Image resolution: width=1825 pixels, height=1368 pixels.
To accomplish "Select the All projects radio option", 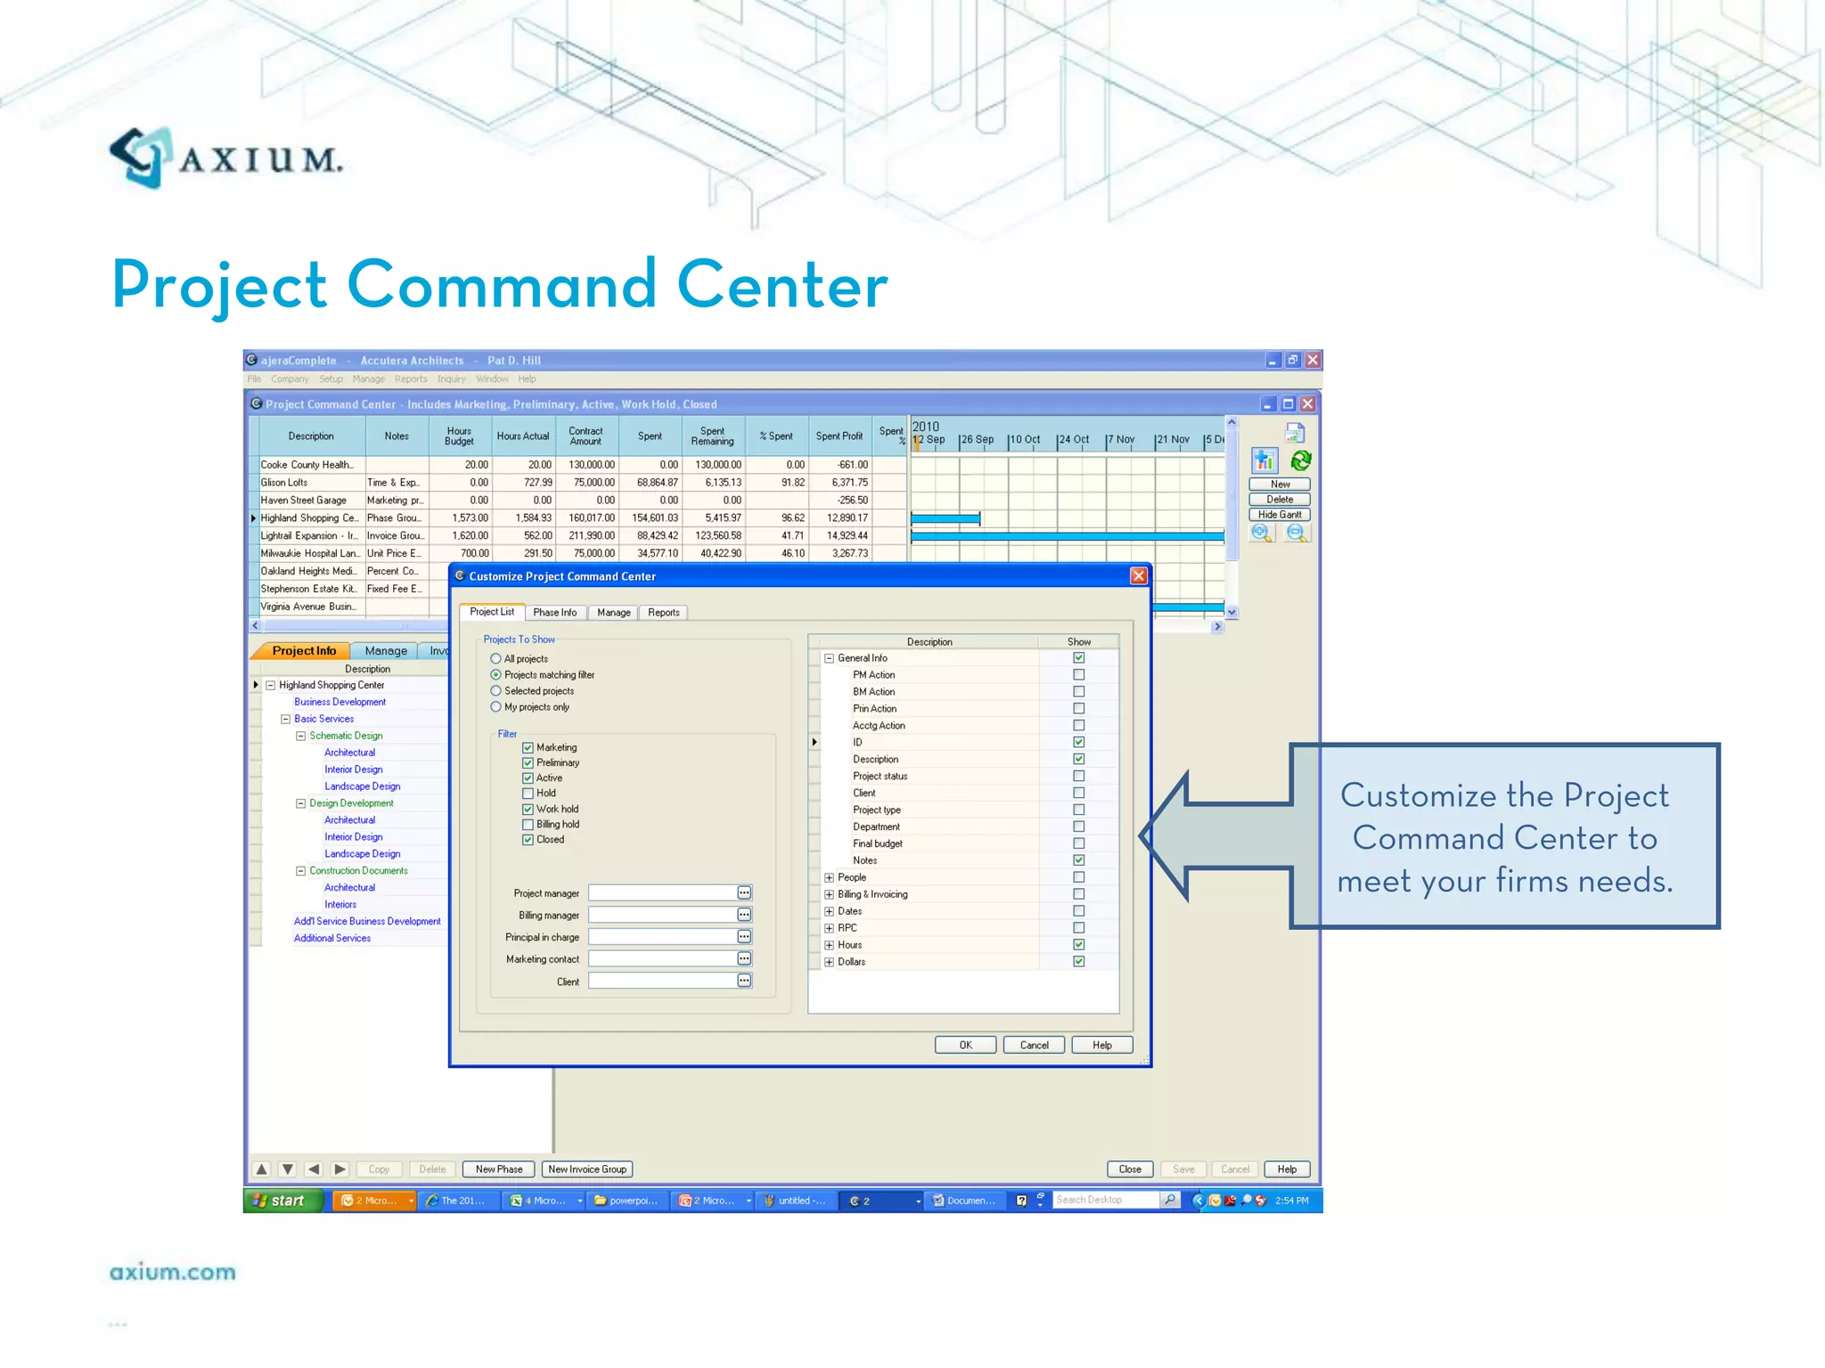I will click(496, 659).
